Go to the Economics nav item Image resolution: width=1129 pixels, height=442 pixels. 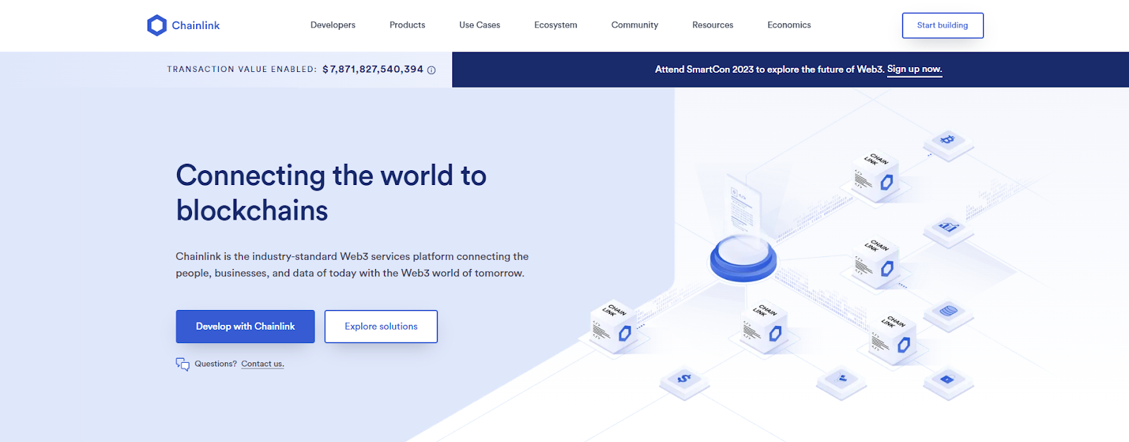click(789, 25)
